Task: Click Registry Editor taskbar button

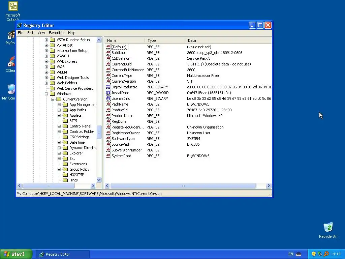Action: click(x=62, y=254)
